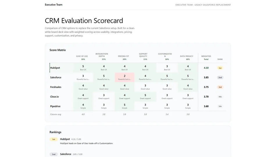Screen dimensions: 279x157
Task: Click the 3rd rank badge for Freshsales
Action: coord(220,87)
